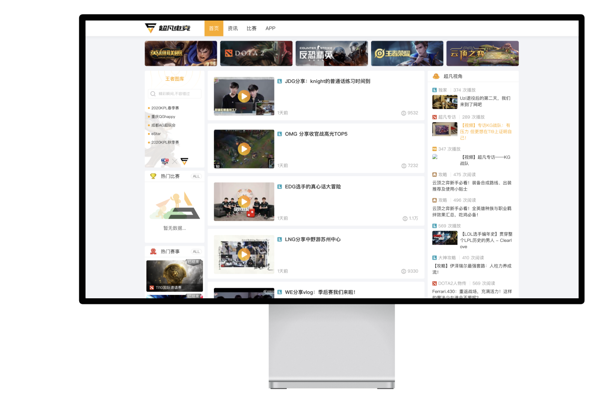Open the article title WE分享vlog：季后赛我们来啦！
Viewport: 606px width, 400px height.
320,292
